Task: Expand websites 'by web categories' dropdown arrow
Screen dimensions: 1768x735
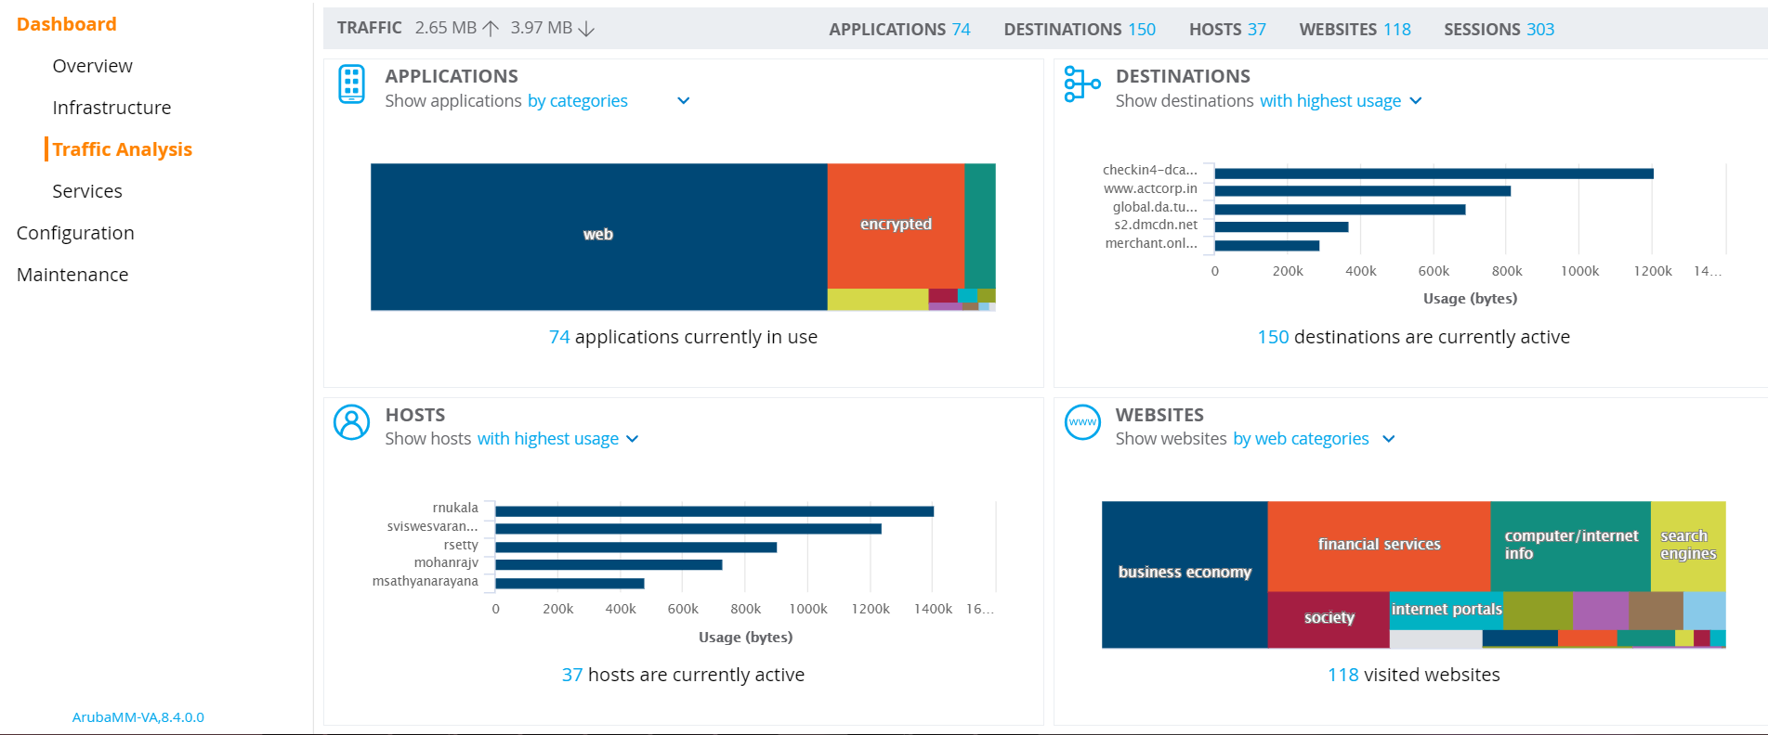Action: 1389,439
